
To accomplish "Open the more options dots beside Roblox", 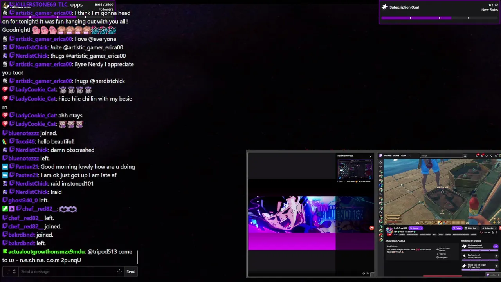I will click(x=410, y=155).
